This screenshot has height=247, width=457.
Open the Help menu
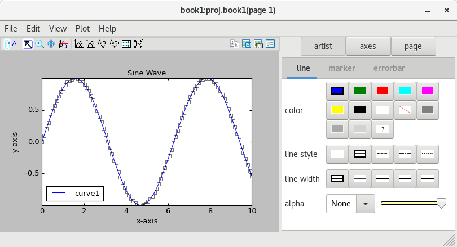coord(107,29)
